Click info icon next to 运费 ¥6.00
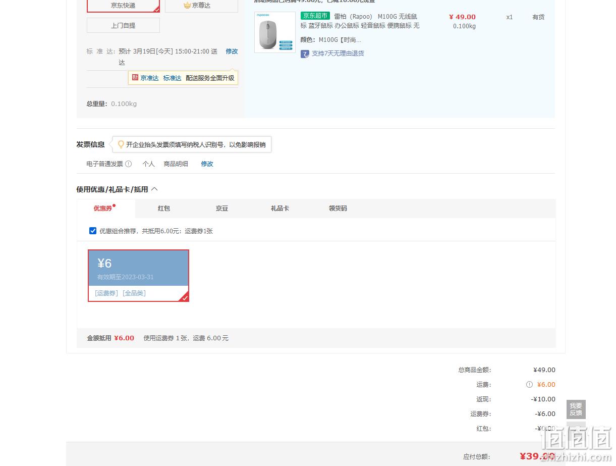This screenshot has width=616, height=466. tap(529, 385)
